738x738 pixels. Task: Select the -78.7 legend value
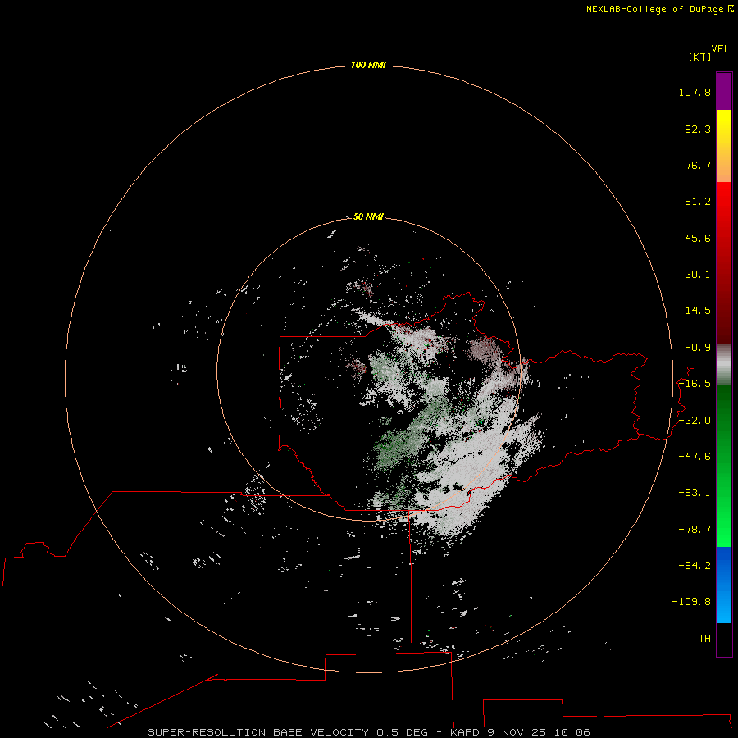click(x=695, y=530)
